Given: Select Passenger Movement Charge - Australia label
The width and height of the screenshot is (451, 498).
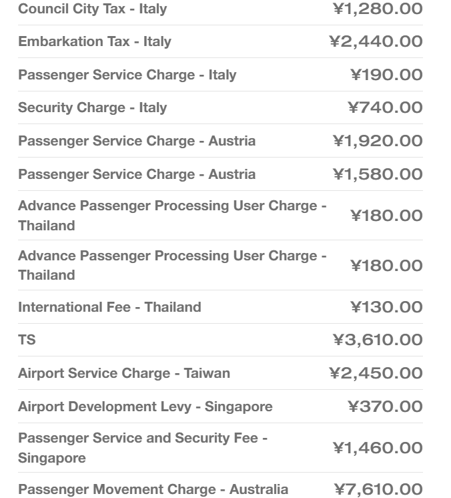Looking at the screenshot, I should [153, 489].
